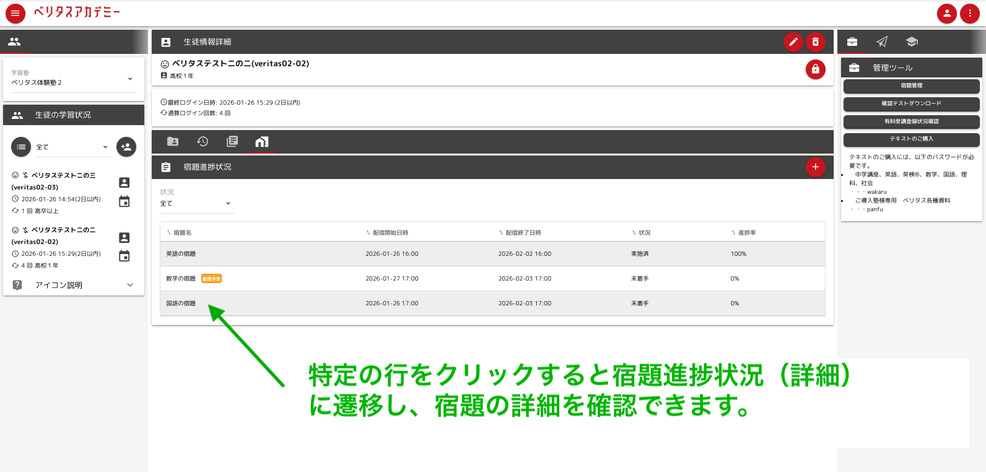Open the 国語の宿題 row

492,304
